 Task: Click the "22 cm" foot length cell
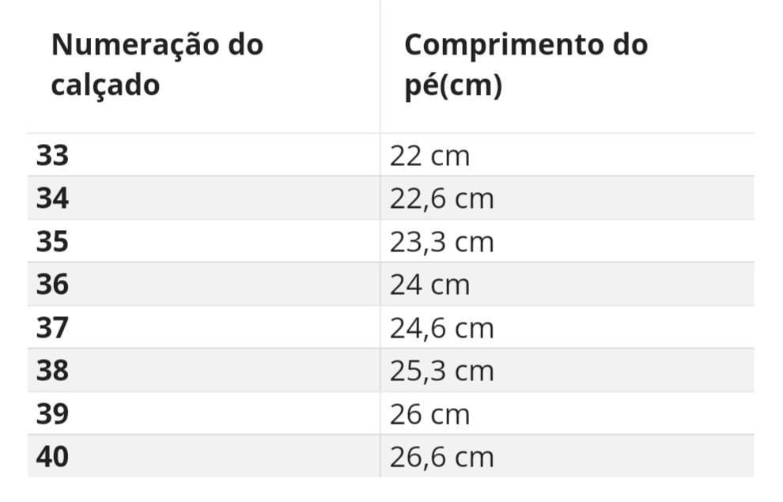[x=429, y=156]
